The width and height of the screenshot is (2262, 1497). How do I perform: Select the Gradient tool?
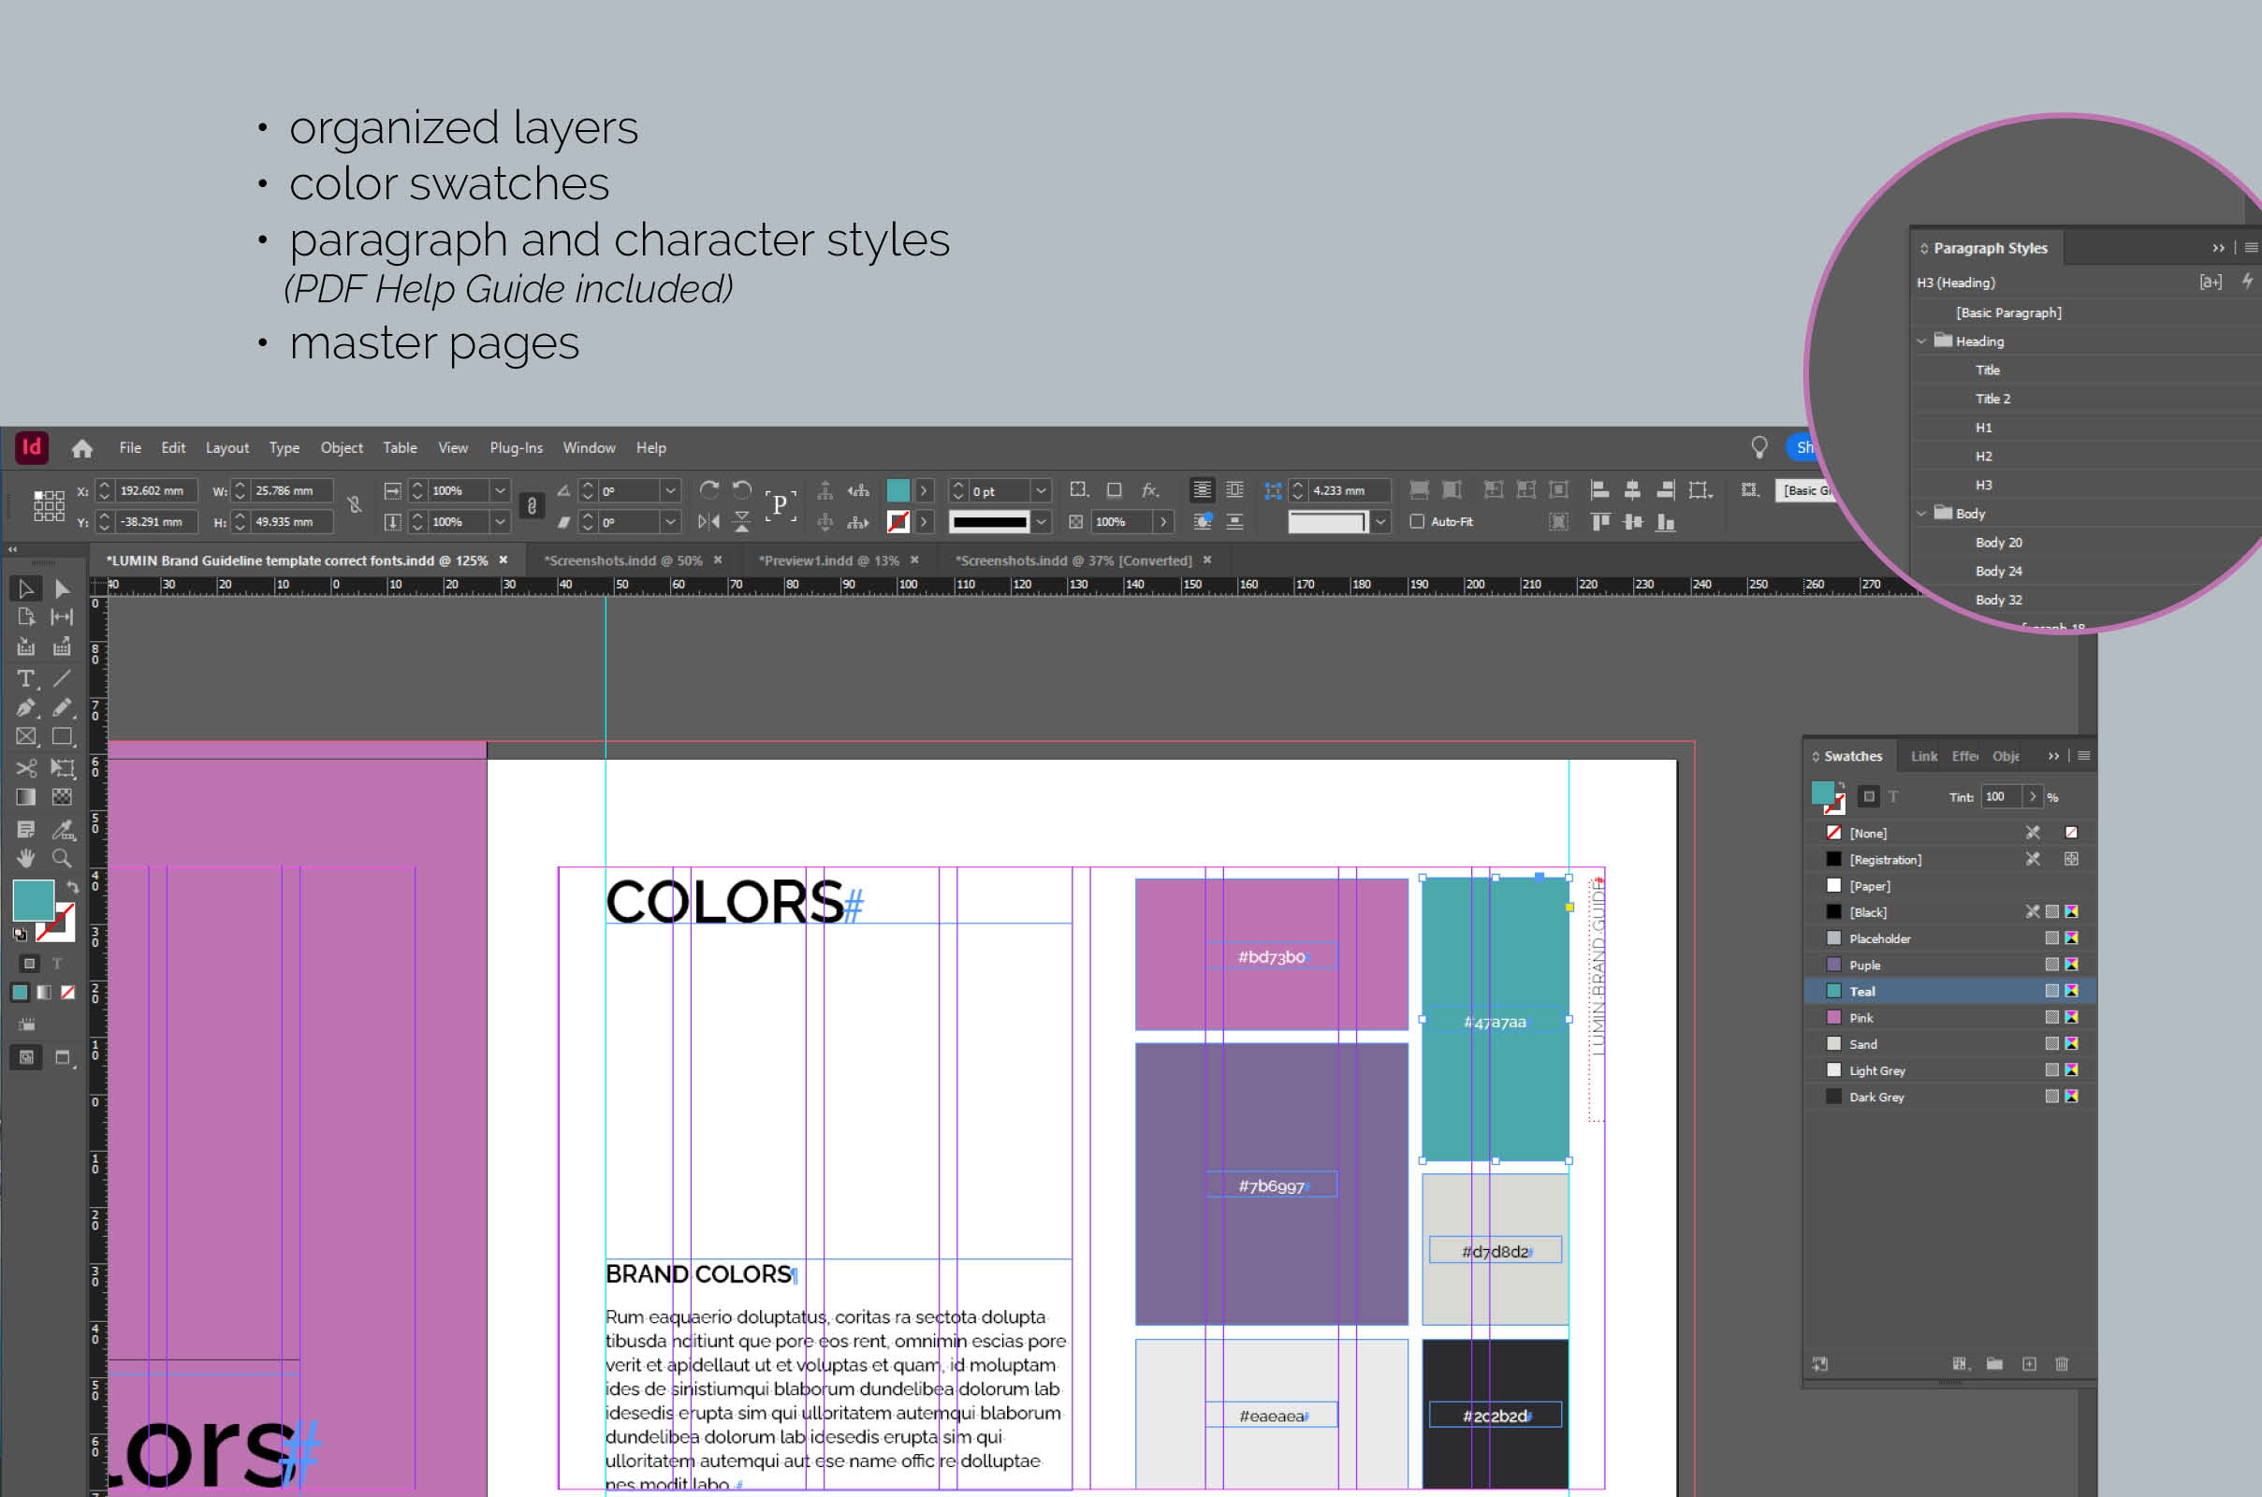pos(26,797)
